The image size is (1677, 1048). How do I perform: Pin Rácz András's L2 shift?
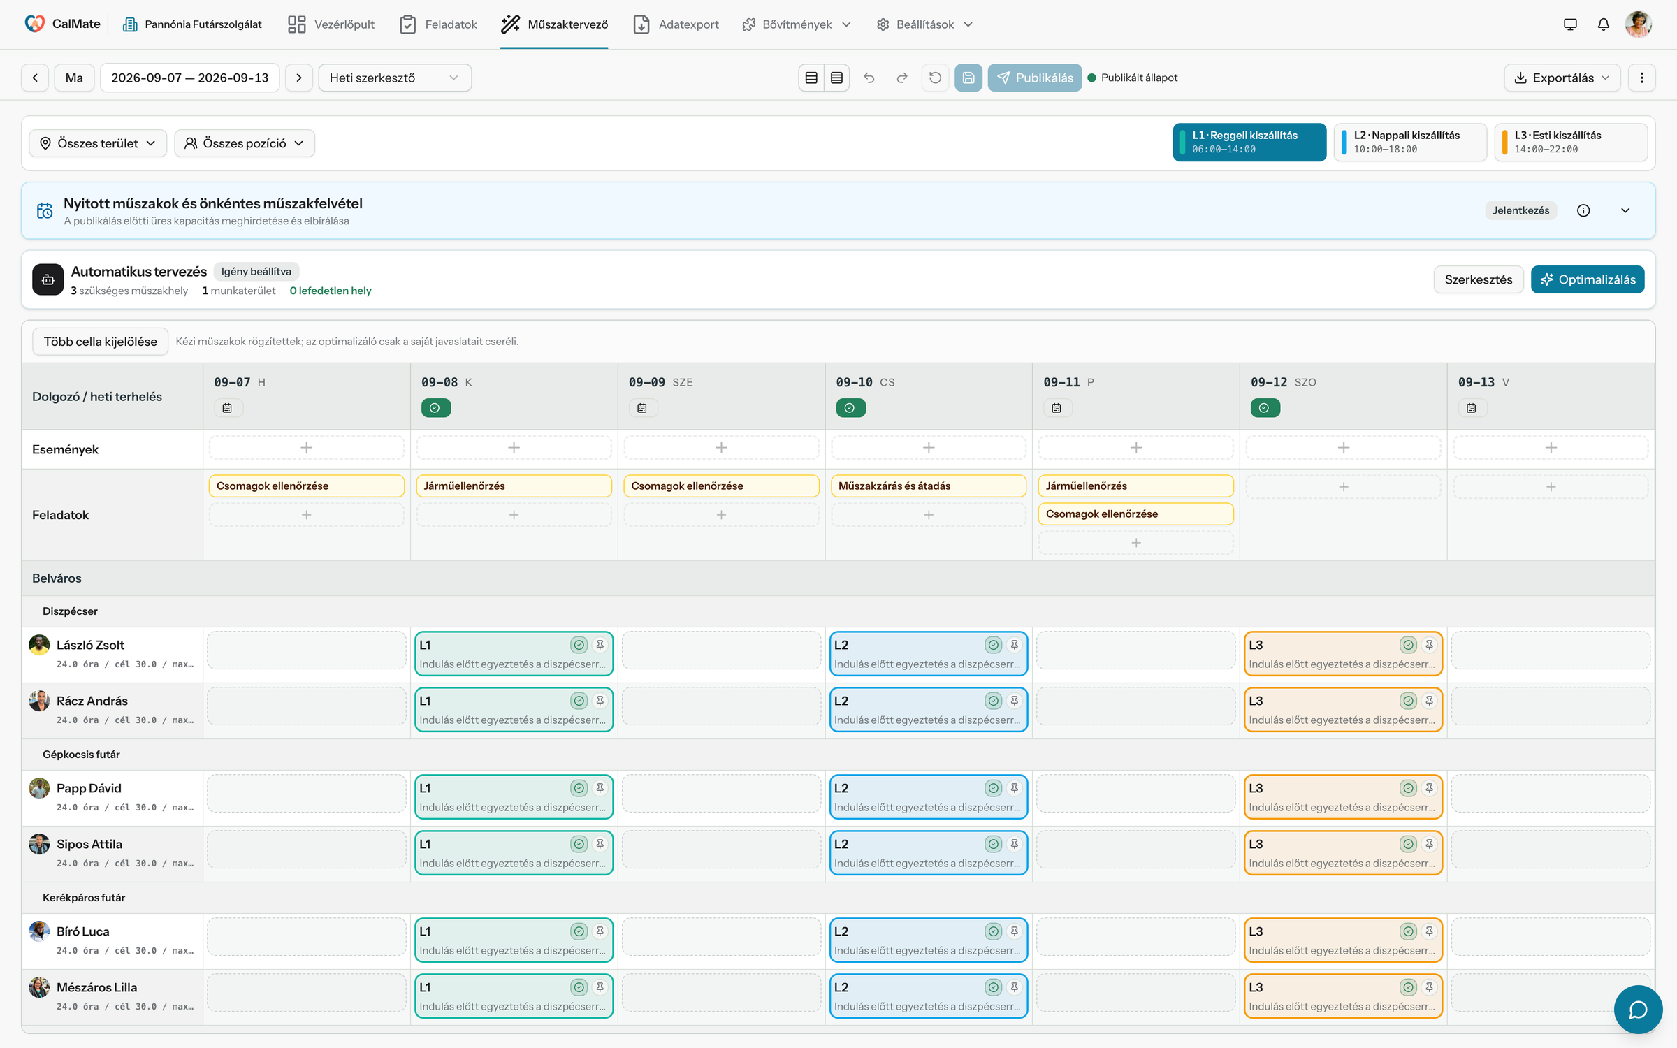point(1014,701)
